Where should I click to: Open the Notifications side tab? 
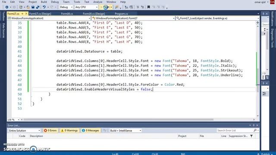272,19
